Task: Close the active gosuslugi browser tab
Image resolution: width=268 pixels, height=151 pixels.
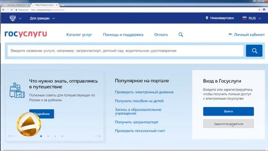Action: tap(57, 5)
